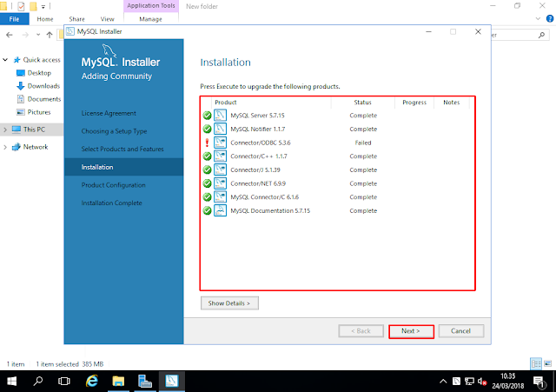Open the Manage ribbon tab
This screenshot has height=392, width=556.
pyautogui.click(x=150, y=19)
